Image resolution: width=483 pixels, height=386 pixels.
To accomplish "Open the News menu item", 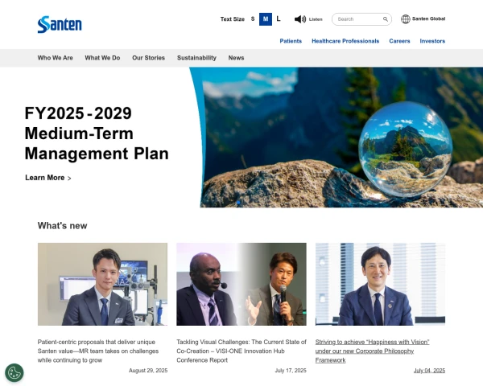I will pyautogui.click(x=236, y=58).
